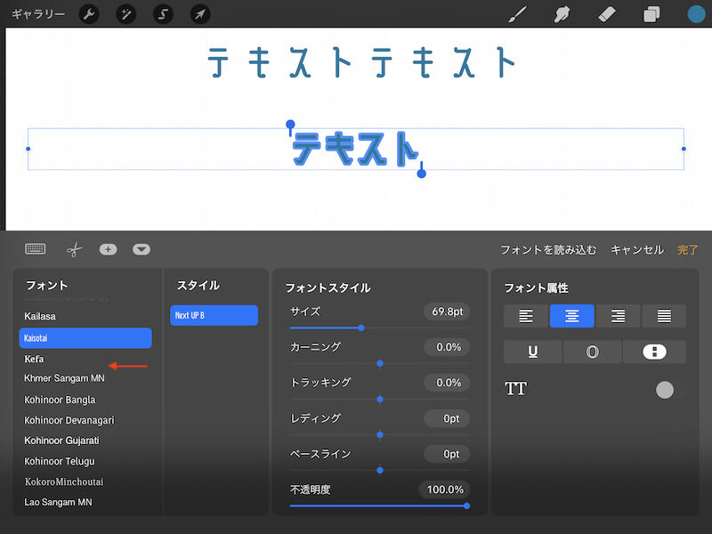This screenshot has width=712, height=534.
Task: Edit the ベースライン baseline value 0pt
Action: [447, 454]
